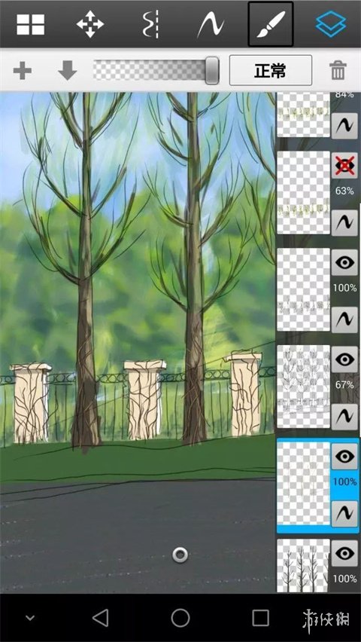
Task: Select the move/transform arrows tool
Action: click(90, 24)
